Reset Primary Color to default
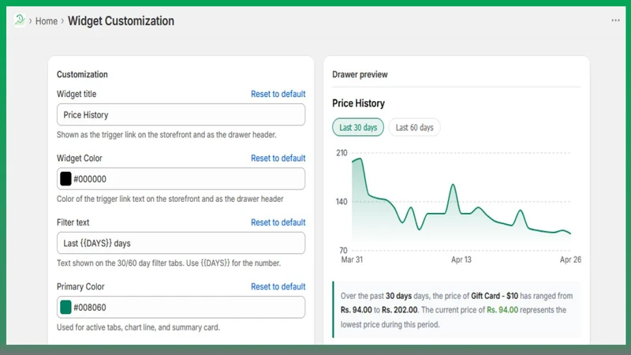Image resolution: width=631 pixels, height=355 pixels. [x=278, y=286]
